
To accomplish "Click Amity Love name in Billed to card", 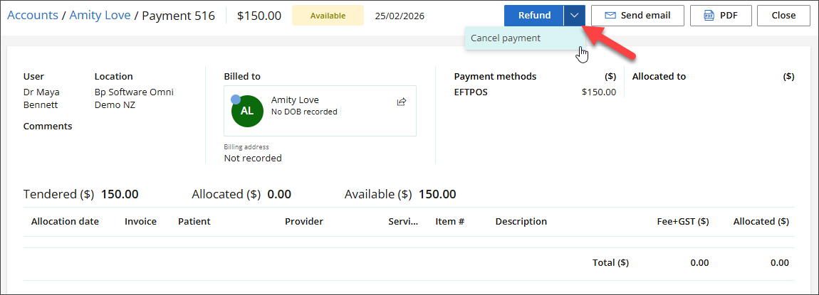I will pos(295,100).
